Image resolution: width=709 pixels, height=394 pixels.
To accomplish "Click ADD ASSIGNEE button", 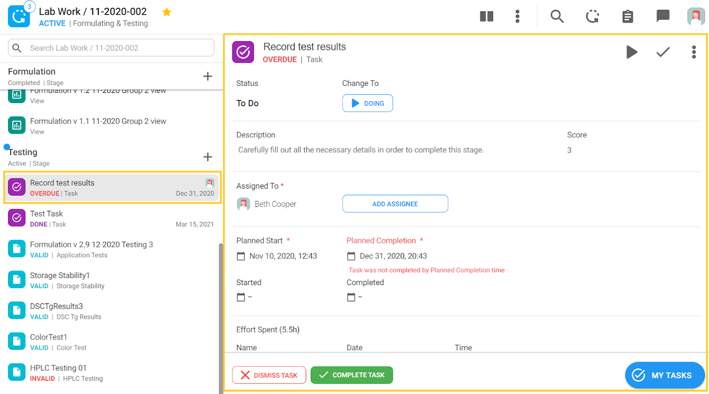I will click(x=395, y=204).
